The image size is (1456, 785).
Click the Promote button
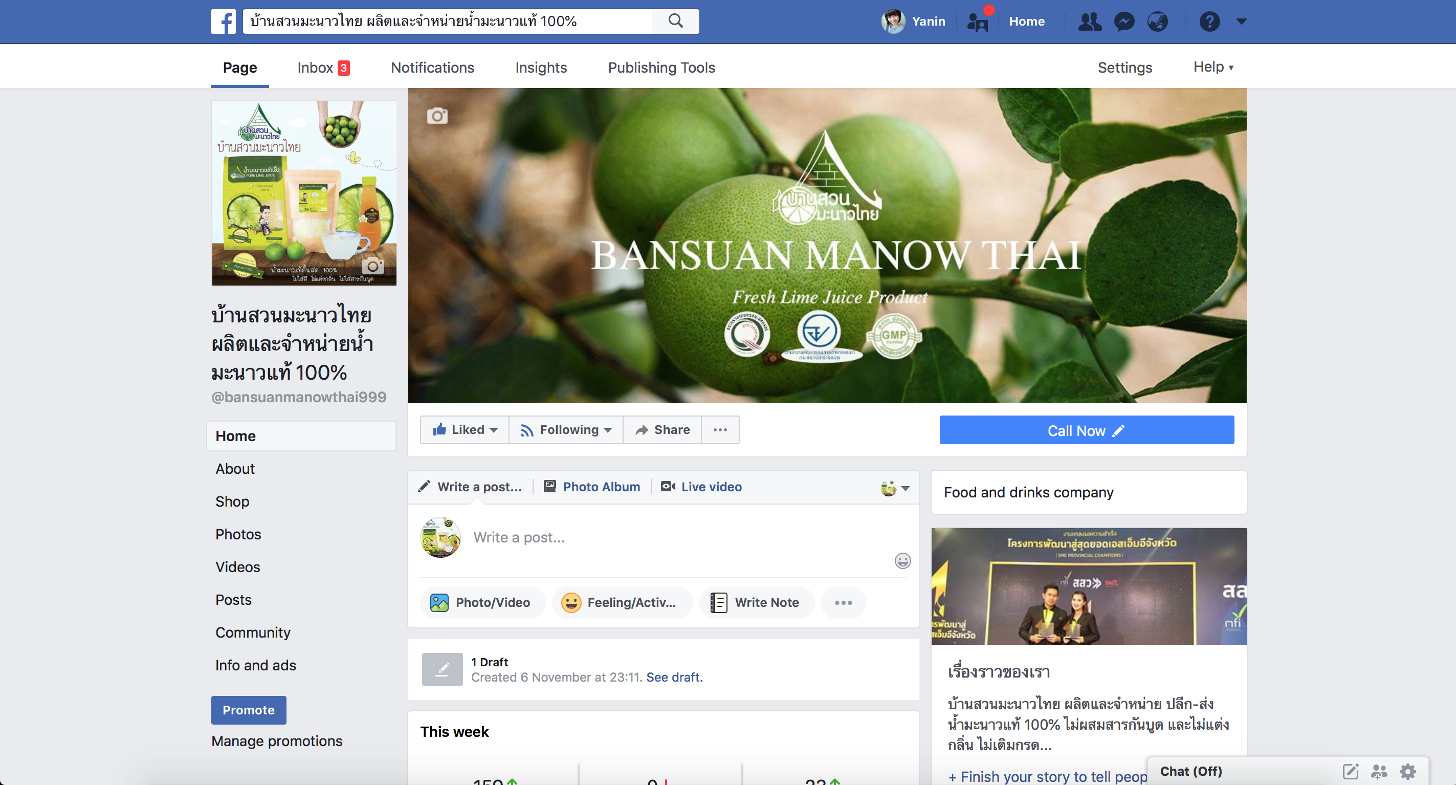(249, 710)
